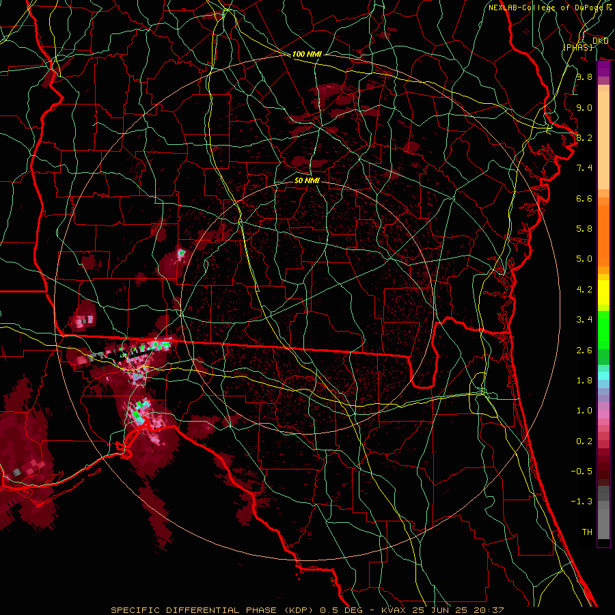Click the 1.8 value on the color scale
This screenshot has height=615, width=615.
(x=584, y=381)
